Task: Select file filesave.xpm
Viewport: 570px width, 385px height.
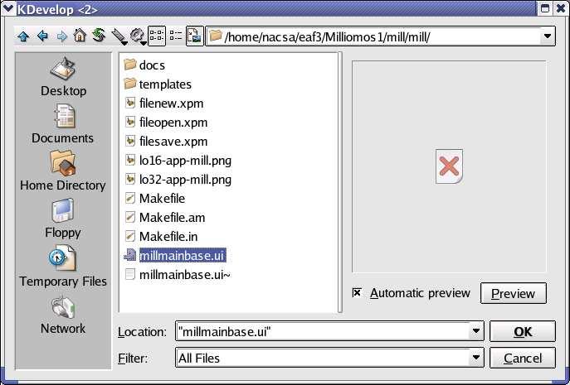Action: pos(166,141)
